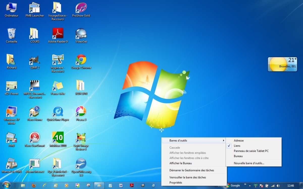Open Adobe Reader from the taskbar
Screen dimensions: 303x189
132,185
